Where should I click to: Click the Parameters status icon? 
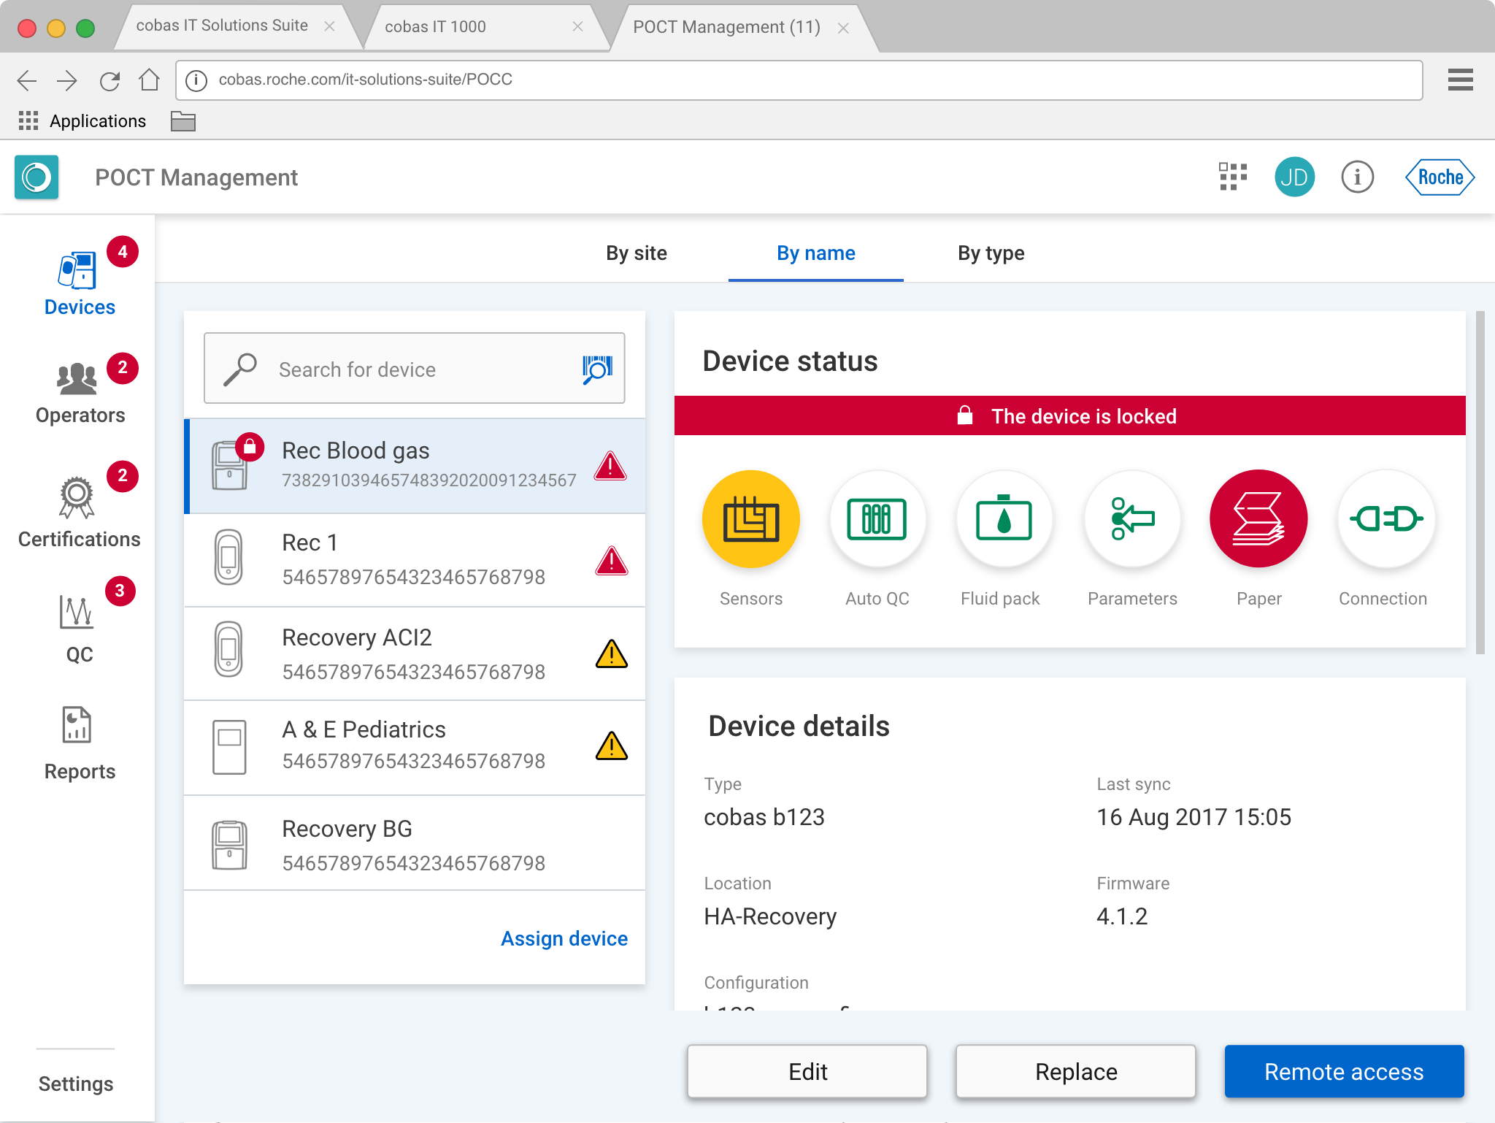[x=1131, y=519]
